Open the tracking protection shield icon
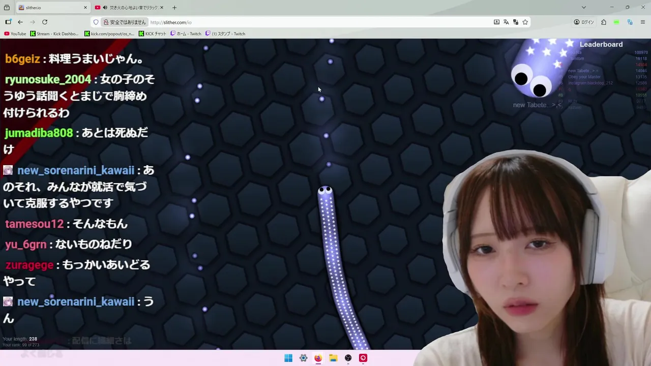Screen dimensions: 651x366 [96, 22]
